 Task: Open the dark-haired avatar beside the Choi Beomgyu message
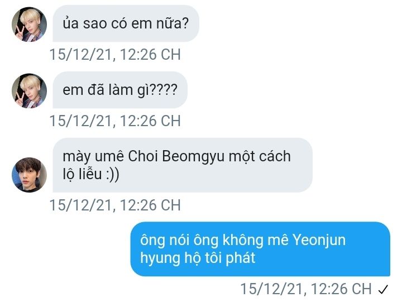coord(29,175)
